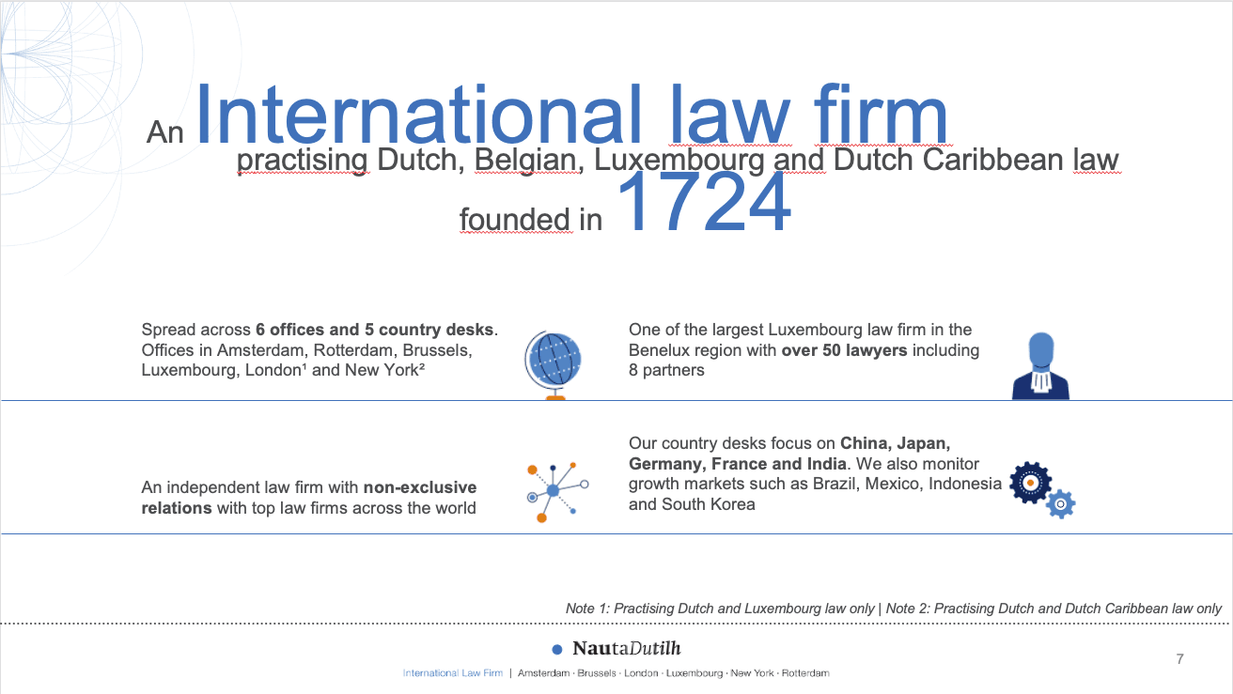Viewport: 1233px width, 694px height.
Task: Click 'Note 2: Practising Dutch and Dutch Caribbean law only'
Action: 1054,609
